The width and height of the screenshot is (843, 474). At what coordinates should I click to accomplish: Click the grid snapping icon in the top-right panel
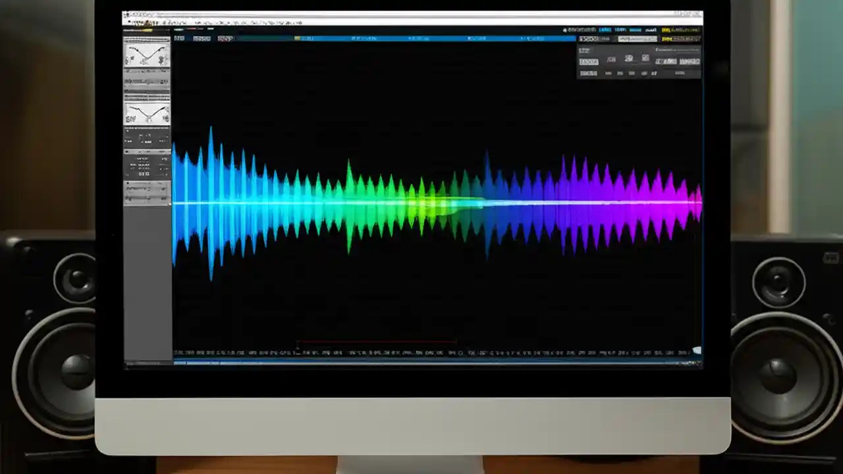click(x=645, y=59)
